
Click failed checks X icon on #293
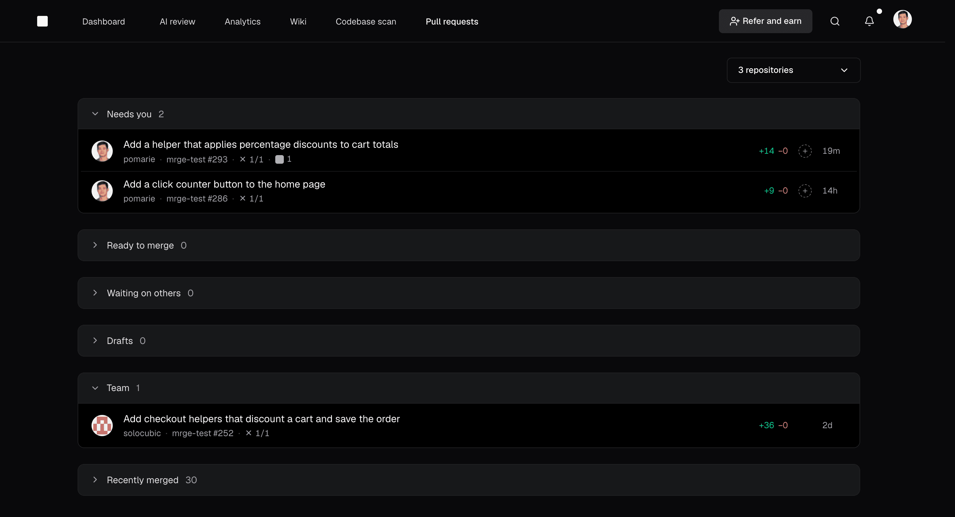243,159
